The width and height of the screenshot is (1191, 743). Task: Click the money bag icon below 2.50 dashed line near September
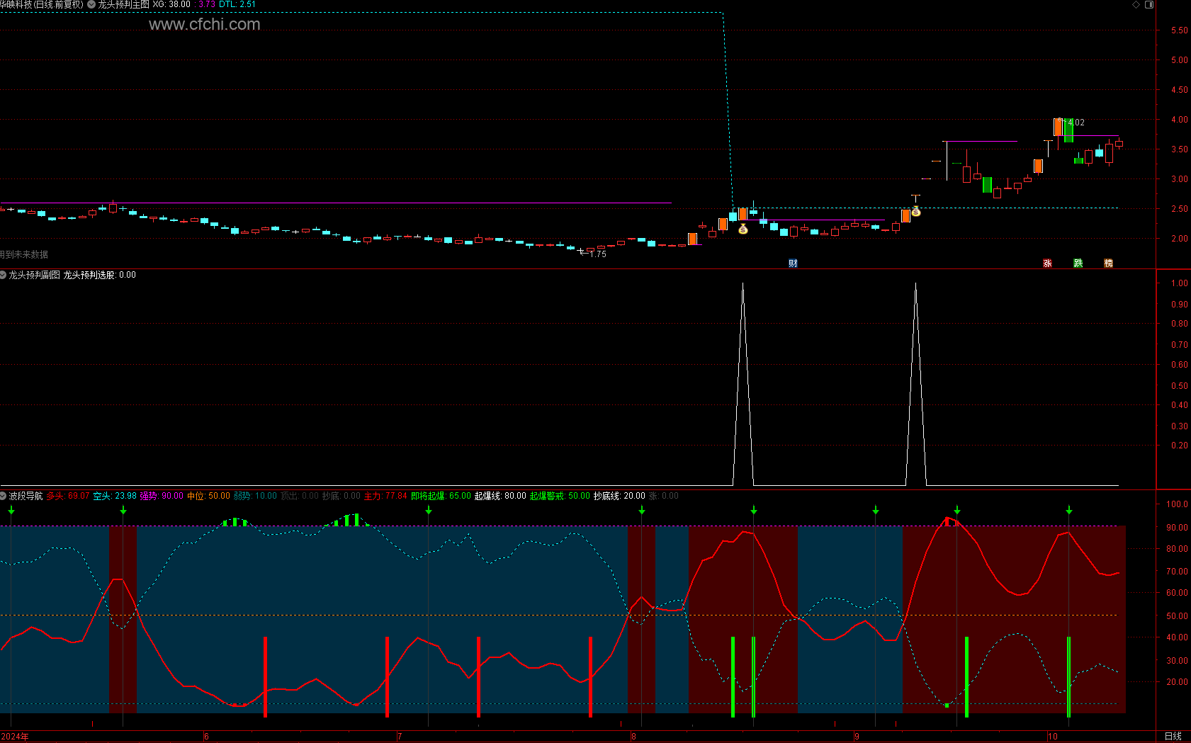click(x=915, y=211)
